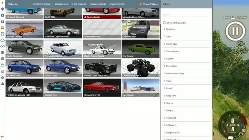Click the red back arrow icon

(x=3, y=136)
